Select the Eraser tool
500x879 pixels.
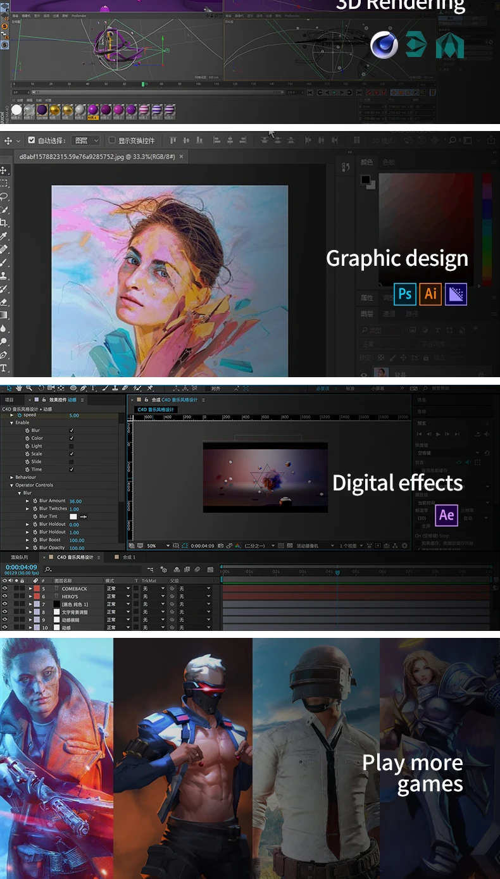click(4, 302)
